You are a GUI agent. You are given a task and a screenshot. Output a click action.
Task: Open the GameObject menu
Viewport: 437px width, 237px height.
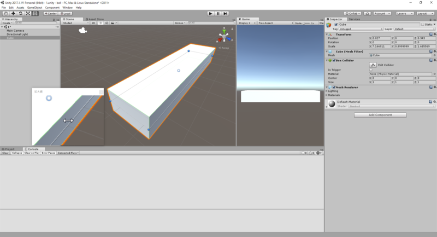point(34,8)
